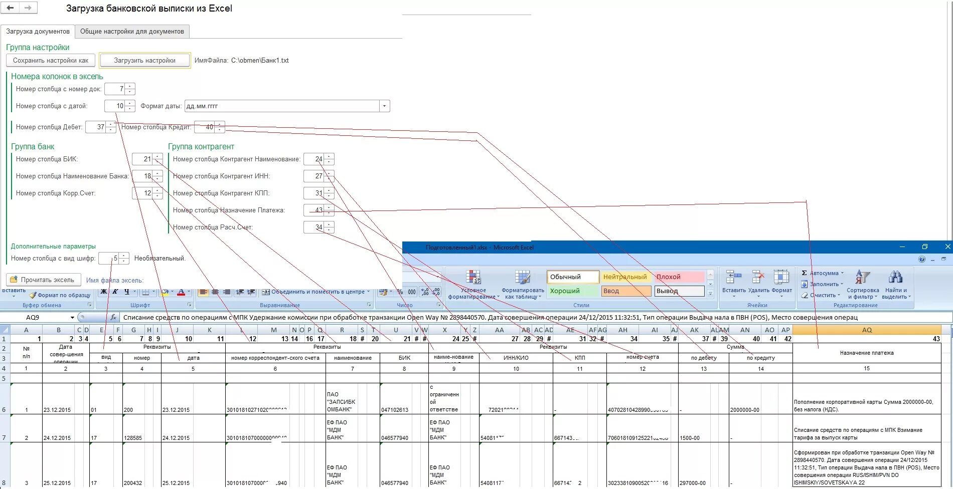Image resolution: width=953 pixels, height=489 pixels.
Task: Click the Дебет column number field (37)
Action: tap(96, 127)
